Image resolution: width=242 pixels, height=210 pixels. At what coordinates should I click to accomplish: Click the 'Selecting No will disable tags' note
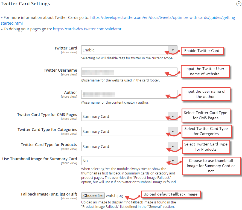pos(127,58)
